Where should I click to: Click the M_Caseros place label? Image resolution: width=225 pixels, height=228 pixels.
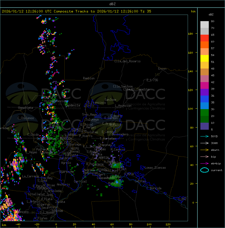(x=118, y=149)
